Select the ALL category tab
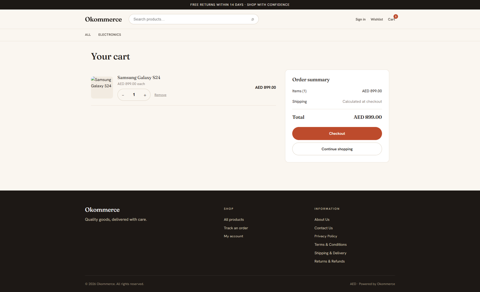The image size is (480, 292). 88,35
